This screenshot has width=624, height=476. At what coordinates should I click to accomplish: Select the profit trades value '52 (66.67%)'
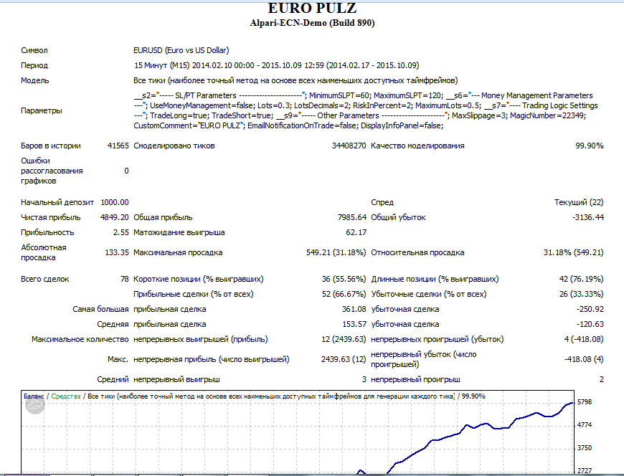tap(344, 294)
